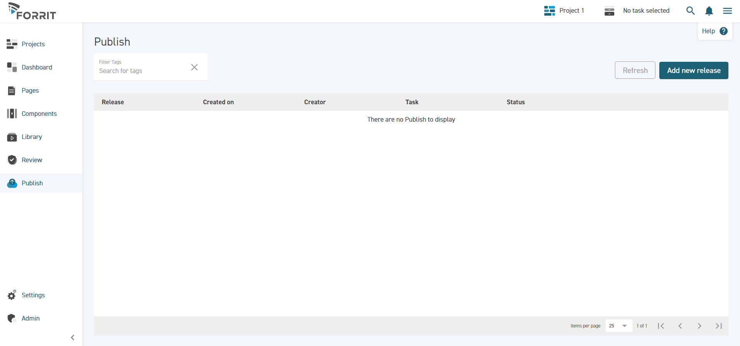Open search with magnifier icon
This screenshot has width=740, height=346.
(x=691, y=11)
